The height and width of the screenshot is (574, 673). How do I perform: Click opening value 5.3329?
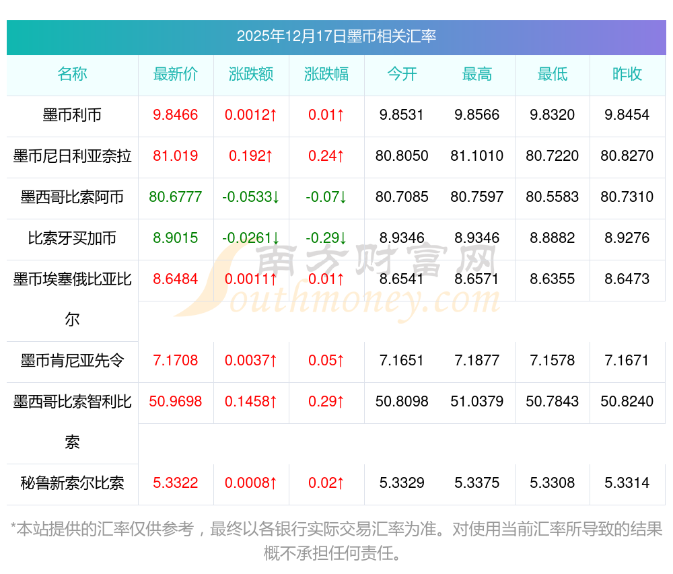tap(402, 483)
